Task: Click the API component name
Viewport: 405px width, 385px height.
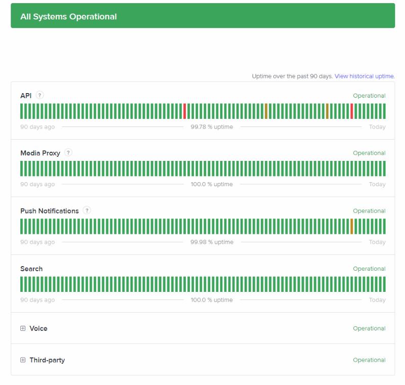Action: click(x=26, y=96)
